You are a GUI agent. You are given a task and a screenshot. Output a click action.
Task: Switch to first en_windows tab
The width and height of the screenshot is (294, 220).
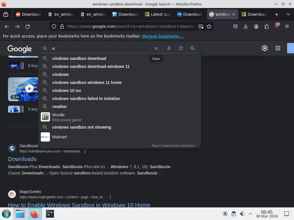(61, 14)
